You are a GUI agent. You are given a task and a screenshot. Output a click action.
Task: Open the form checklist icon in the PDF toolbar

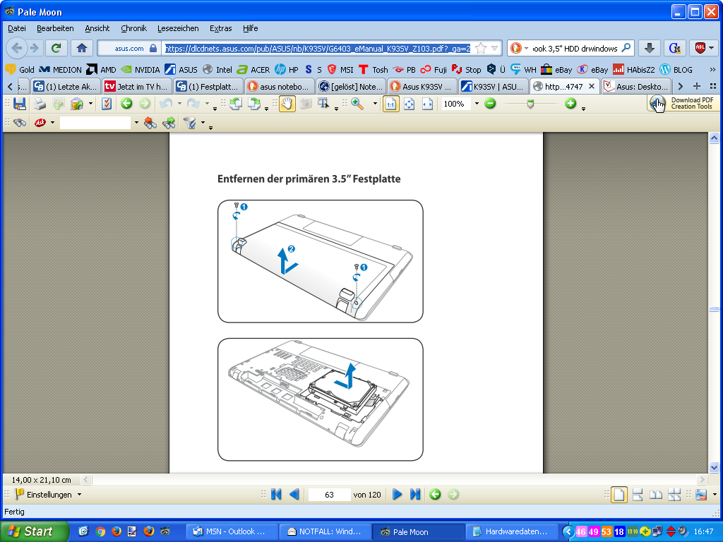(x=107, y=104)
